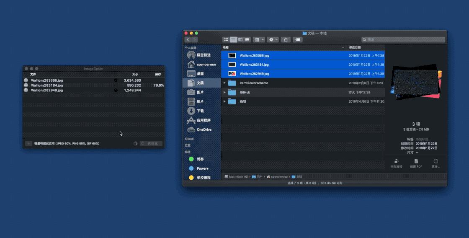Go forward in Finder with the right arrow

pos(194,39)
